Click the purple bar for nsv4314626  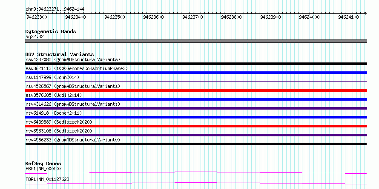coord(196,108)
